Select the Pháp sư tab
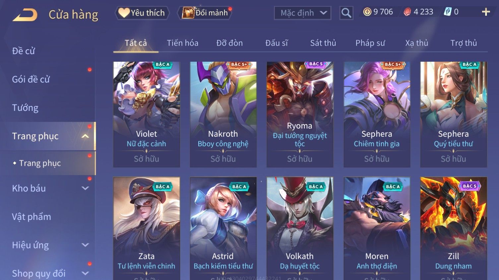This screenshot has width=499, height=280. point(370,43)
